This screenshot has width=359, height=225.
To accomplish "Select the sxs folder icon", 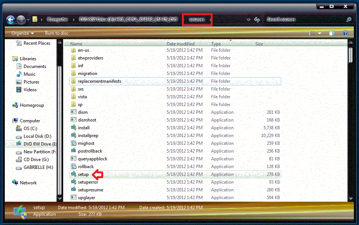I will [x=73, y=89].
